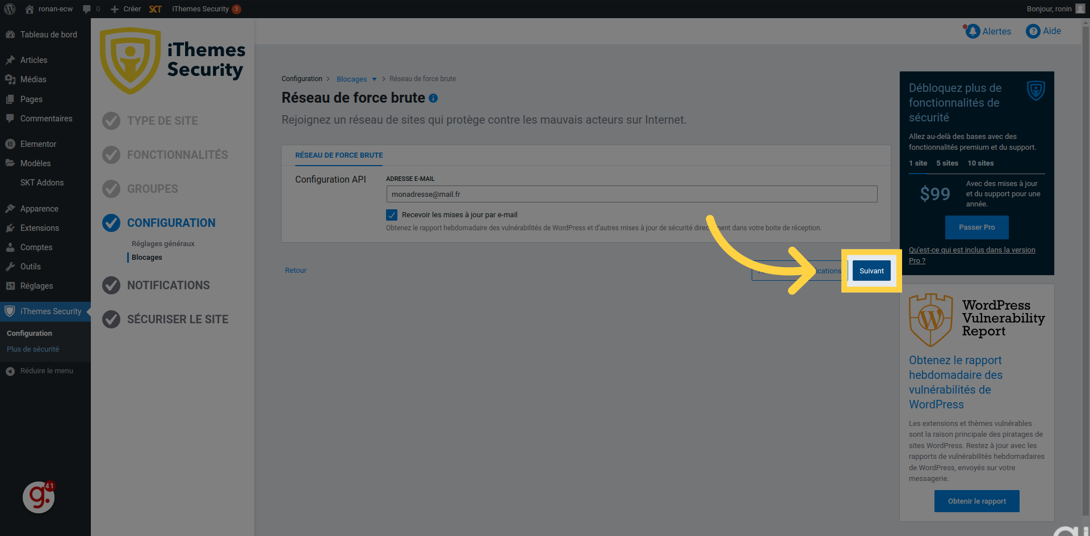Open Alertes bell icon

(972, 31)
